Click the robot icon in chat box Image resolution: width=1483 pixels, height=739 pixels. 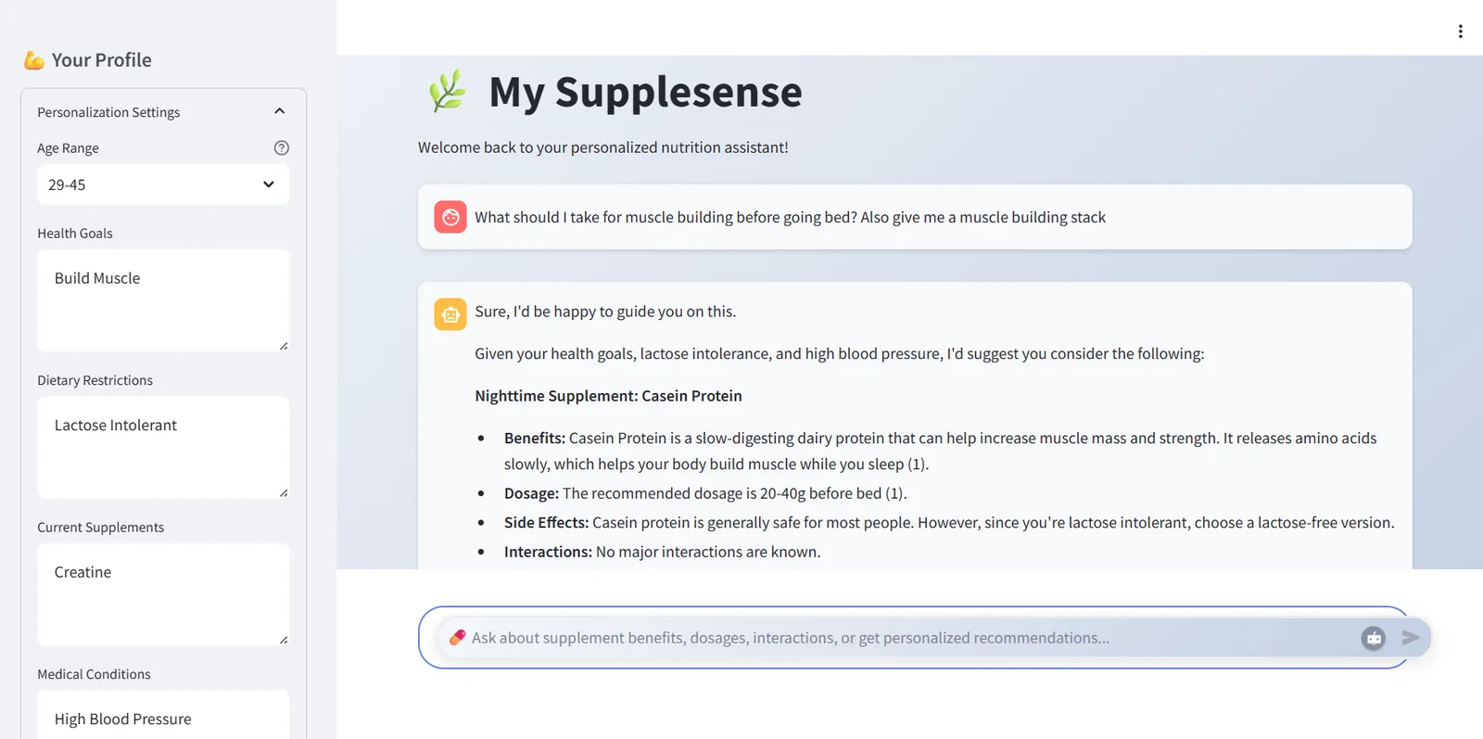(x=1374, y=638)
